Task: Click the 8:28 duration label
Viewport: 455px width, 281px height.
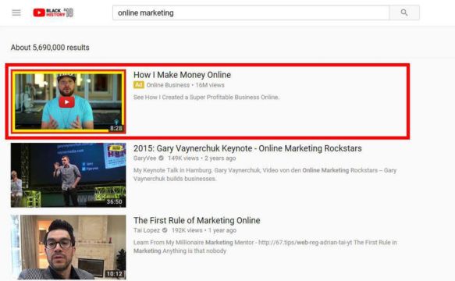Action: (x=116, y=128)
